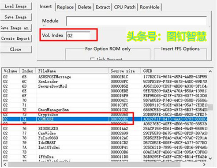
Task: Click source size 000398B2 cell
Action: click(x=120, y=119)
